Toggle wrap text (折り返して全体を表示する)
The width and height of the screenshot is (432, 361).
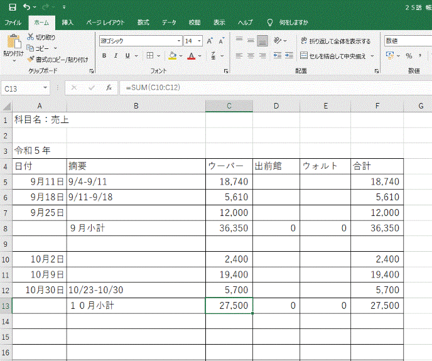tap(335, 41)
